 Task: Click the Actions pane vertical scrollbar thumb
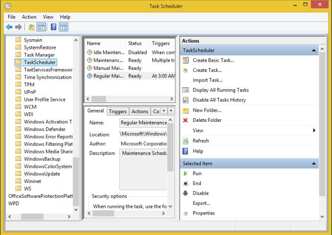coord(322,124)
